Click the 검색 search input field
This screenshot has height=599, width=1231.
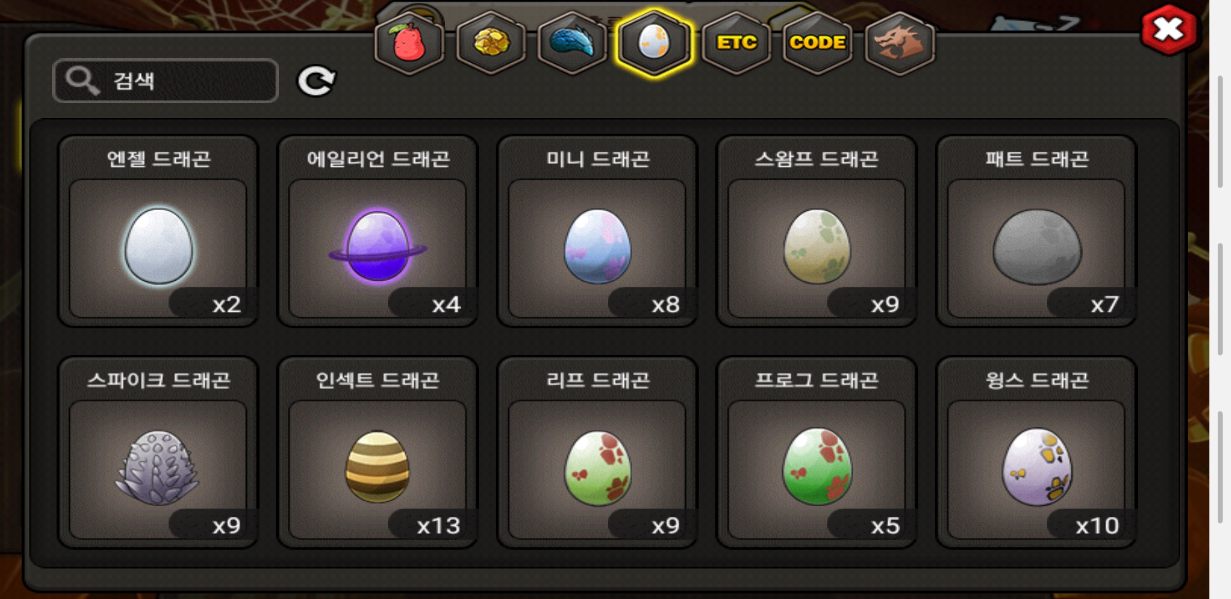(x=165, y=81)
